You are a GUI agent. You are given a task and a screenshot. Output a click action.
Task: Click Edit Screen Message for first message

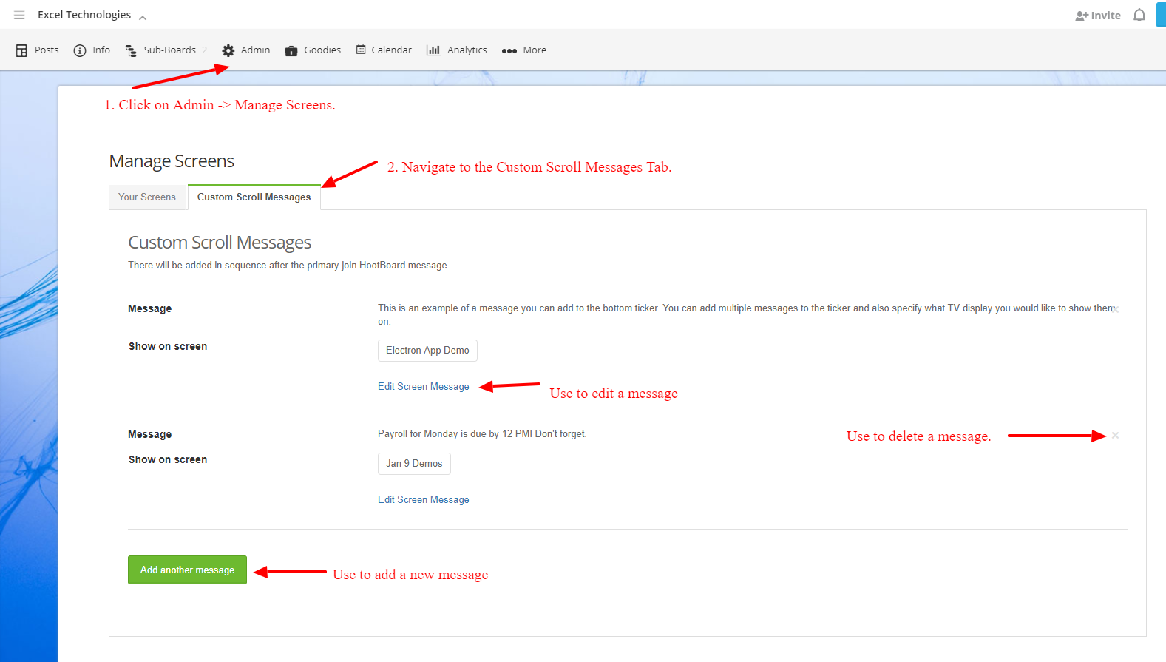tap(423, 387)
